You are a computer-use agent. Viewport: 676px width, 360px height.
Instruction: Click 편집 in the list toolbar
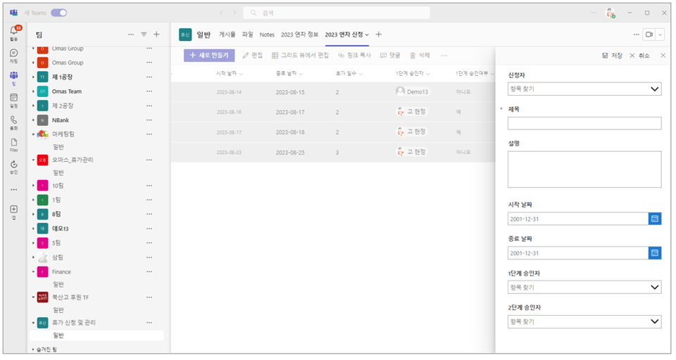253,56
